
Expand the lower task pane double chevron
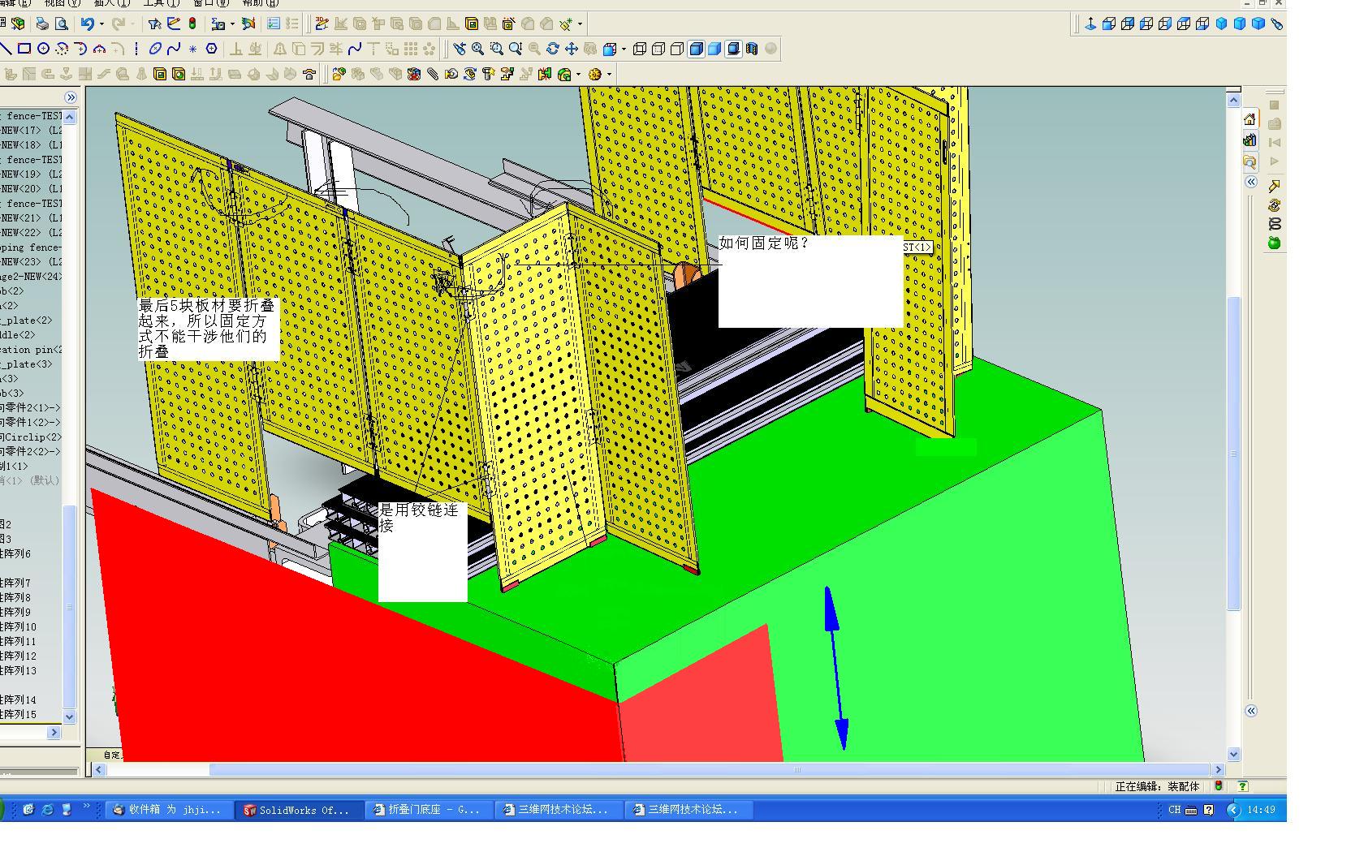(x=1251, y=711)
